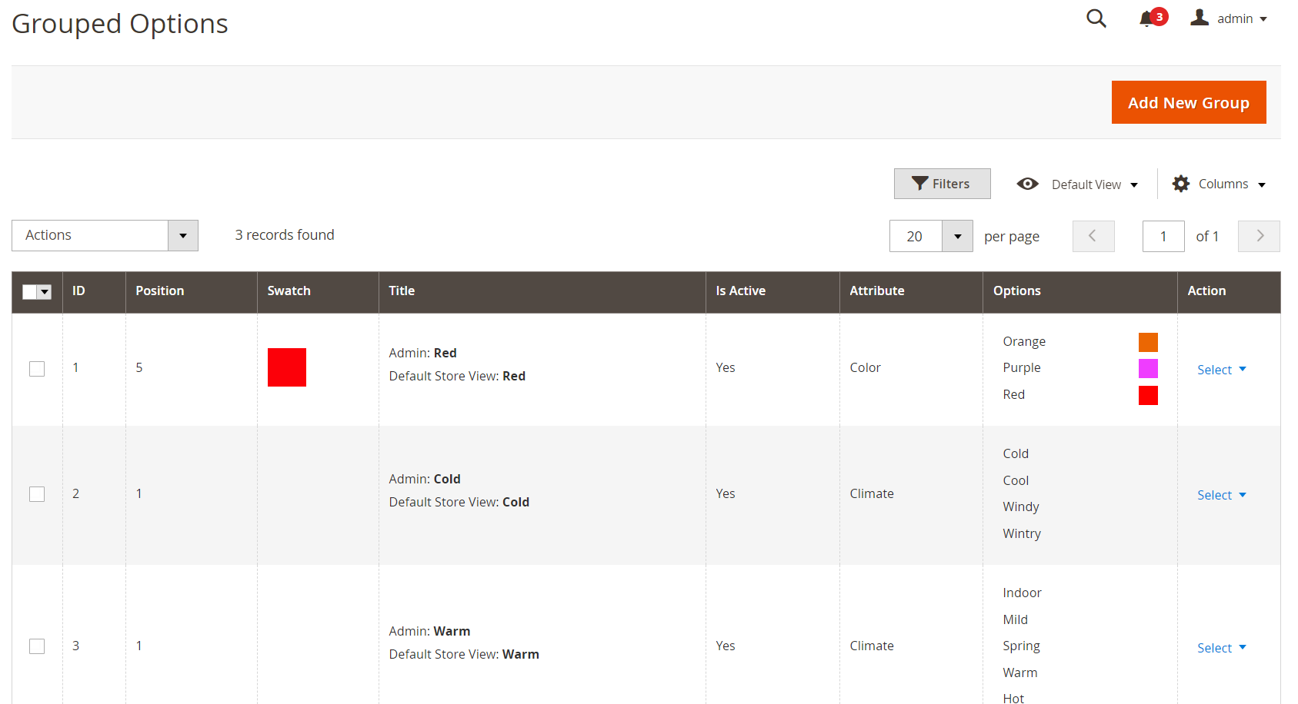The image size is (1298, 704).
Task: Click the current page number input field
Action: 1163,236
